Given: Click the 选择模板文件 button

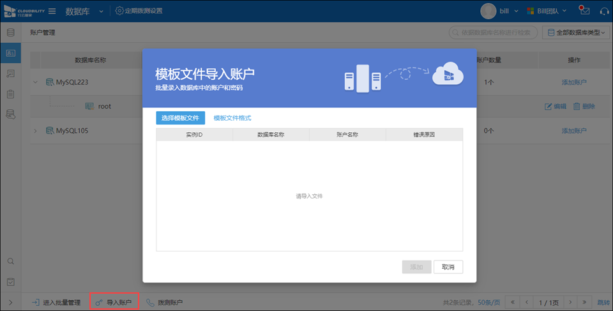Looking at the screenshot, I should (x=180, y=118).
